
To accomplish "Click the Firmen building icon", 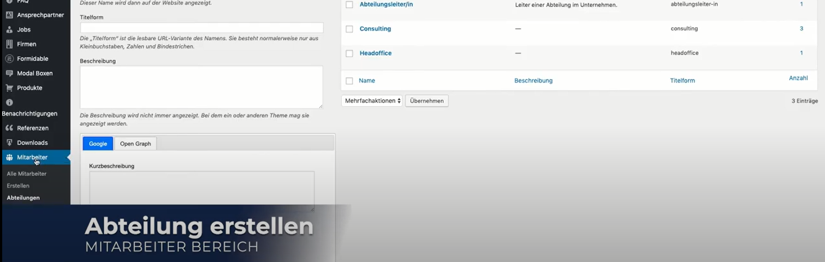I will [9, 44].
